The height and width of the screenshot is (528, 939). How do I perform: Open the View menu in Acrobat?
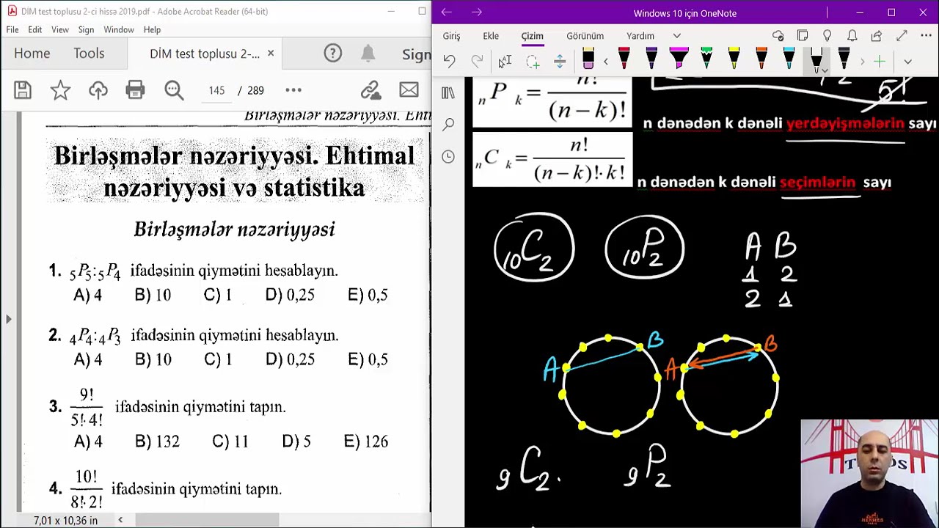(x=60, y=29)
